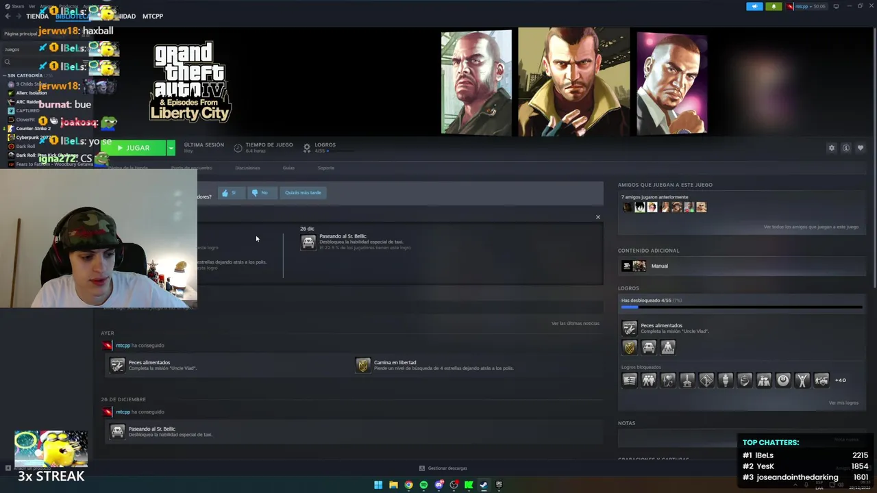877x493 pixels.
Task: Open the Punto de encuentro tab
Action: (x=191, y=168)
